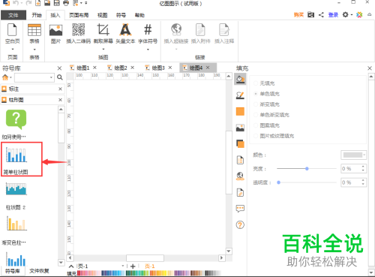The width and height of the screenshot is (375, 277).
Task: Open the hyperlink globe panel icon
Action: tap(240, 176)
